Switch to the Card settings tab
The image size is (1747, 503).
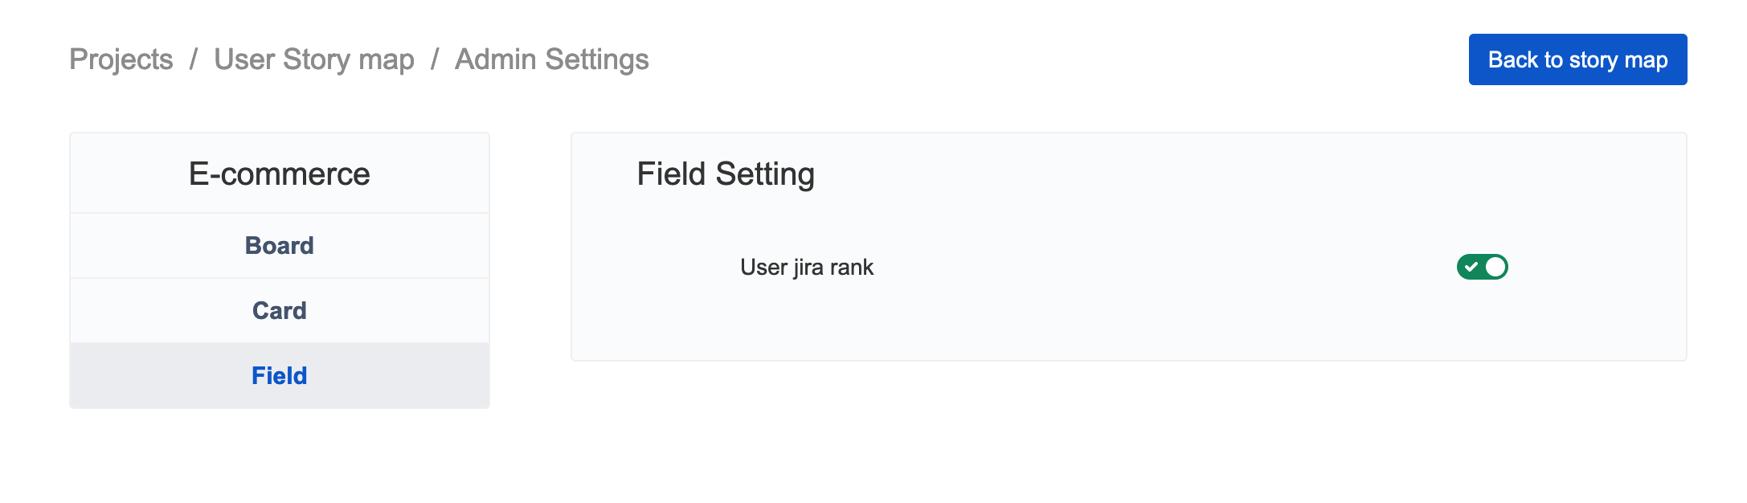click(279, 311)
